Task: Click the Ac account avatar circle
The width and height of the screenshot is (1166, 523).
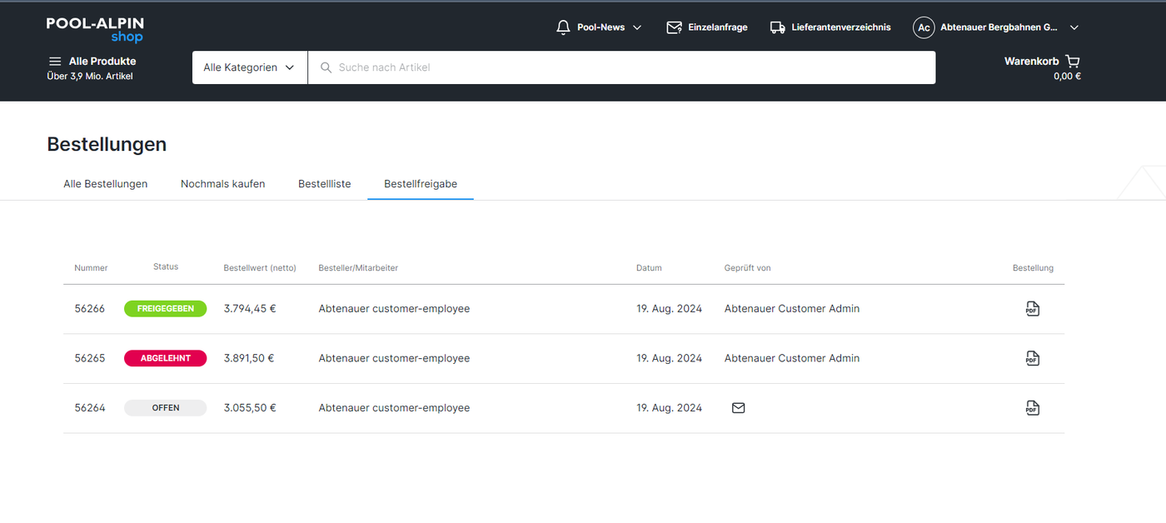Action: tap(924, 27)
